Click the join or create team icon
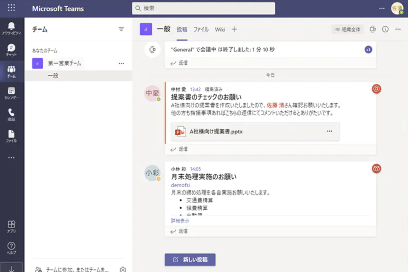The image size is (408, 272). point(38,269)
